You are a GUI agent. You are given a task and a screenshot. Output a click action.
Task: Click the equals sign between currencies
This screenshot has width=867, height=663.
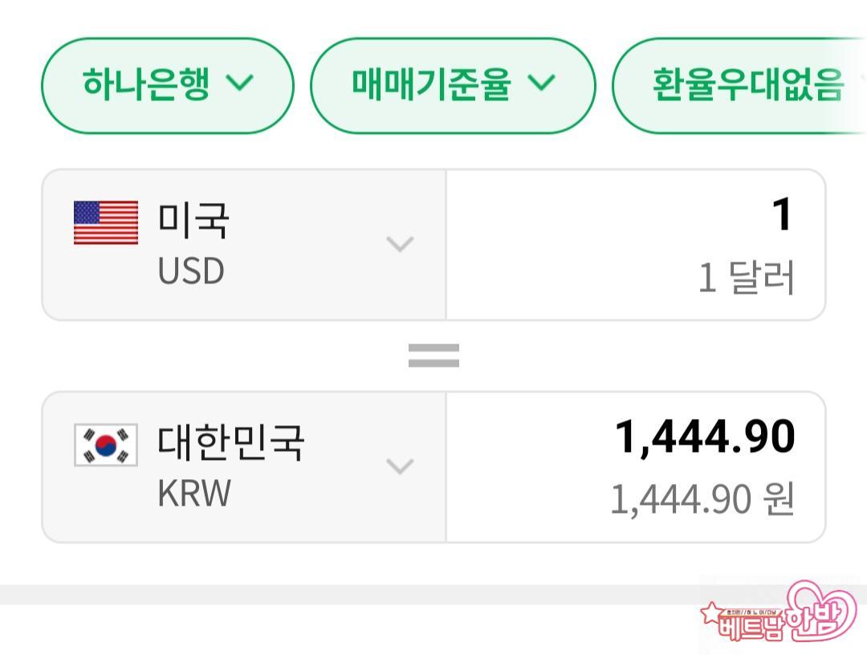[x=433, y=355]
